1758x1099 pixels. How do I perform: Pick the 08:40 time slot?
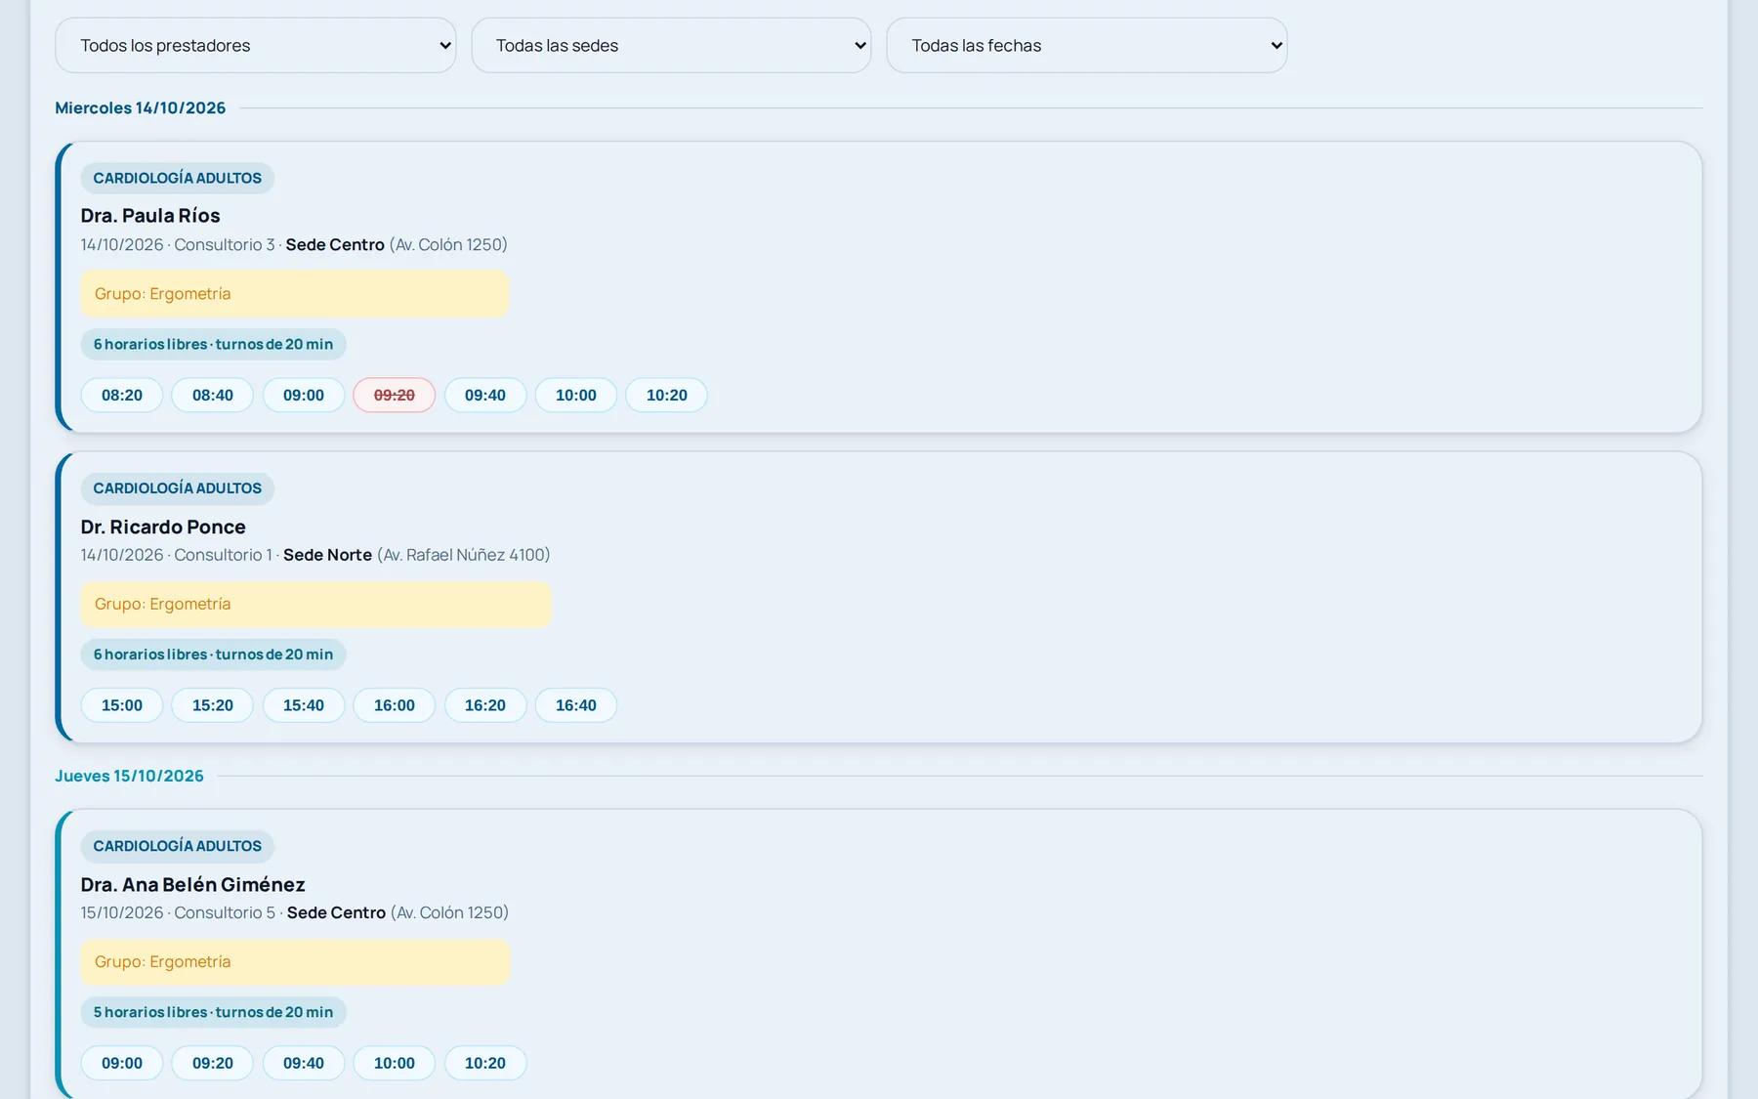(213, 395)
